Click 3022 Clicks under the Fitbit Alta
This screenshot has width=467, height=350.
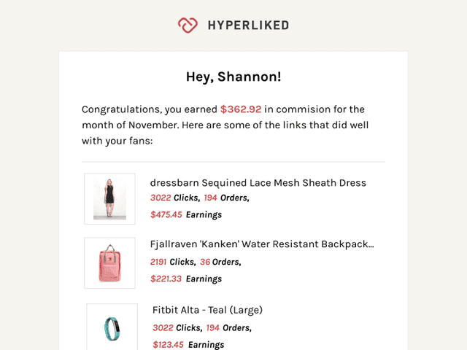[177, 327]
